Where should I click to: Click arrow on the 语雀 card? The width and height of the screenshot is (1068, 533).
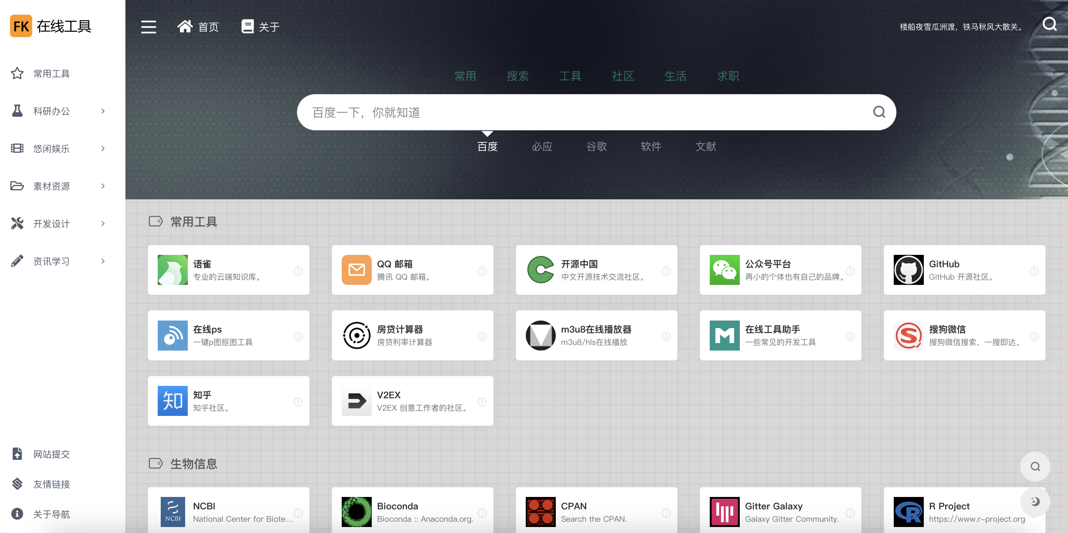click(298, 271)
